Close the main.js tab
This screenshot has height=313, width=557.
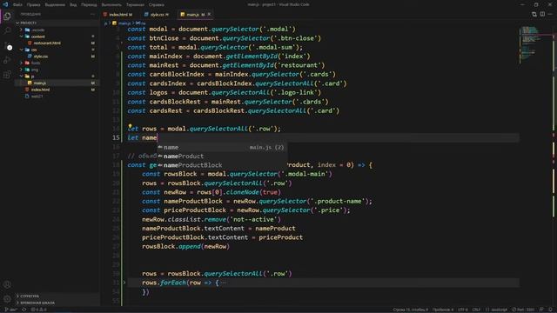pos(209,14)
